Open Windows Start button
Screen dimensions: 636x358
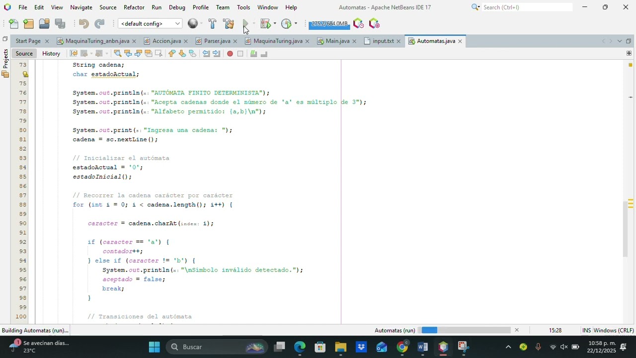tap(154, 347)
